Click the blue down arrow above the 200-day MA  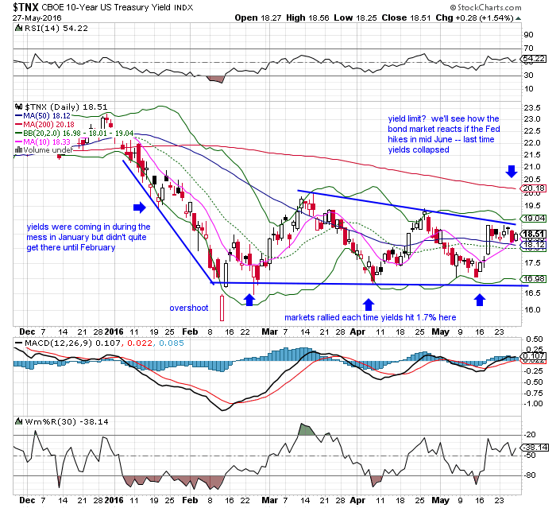(x=512, y=170)
